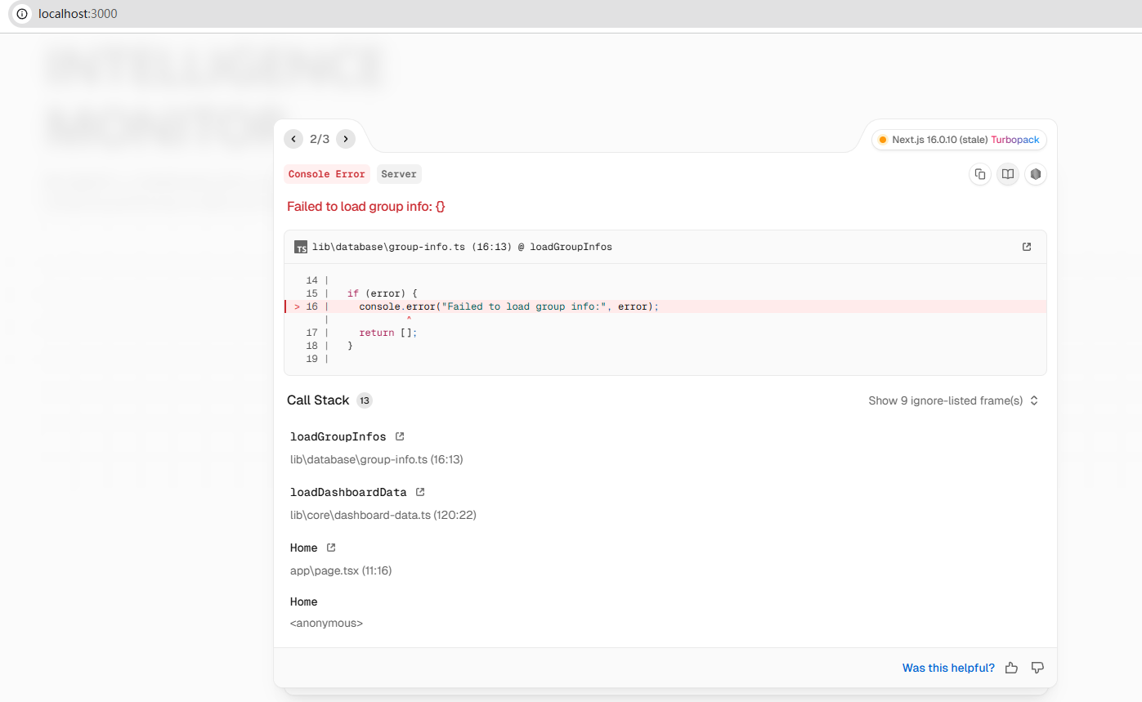
Task: Expand Show 9 ignore-listed frame(s)
Action: point(953,400)
